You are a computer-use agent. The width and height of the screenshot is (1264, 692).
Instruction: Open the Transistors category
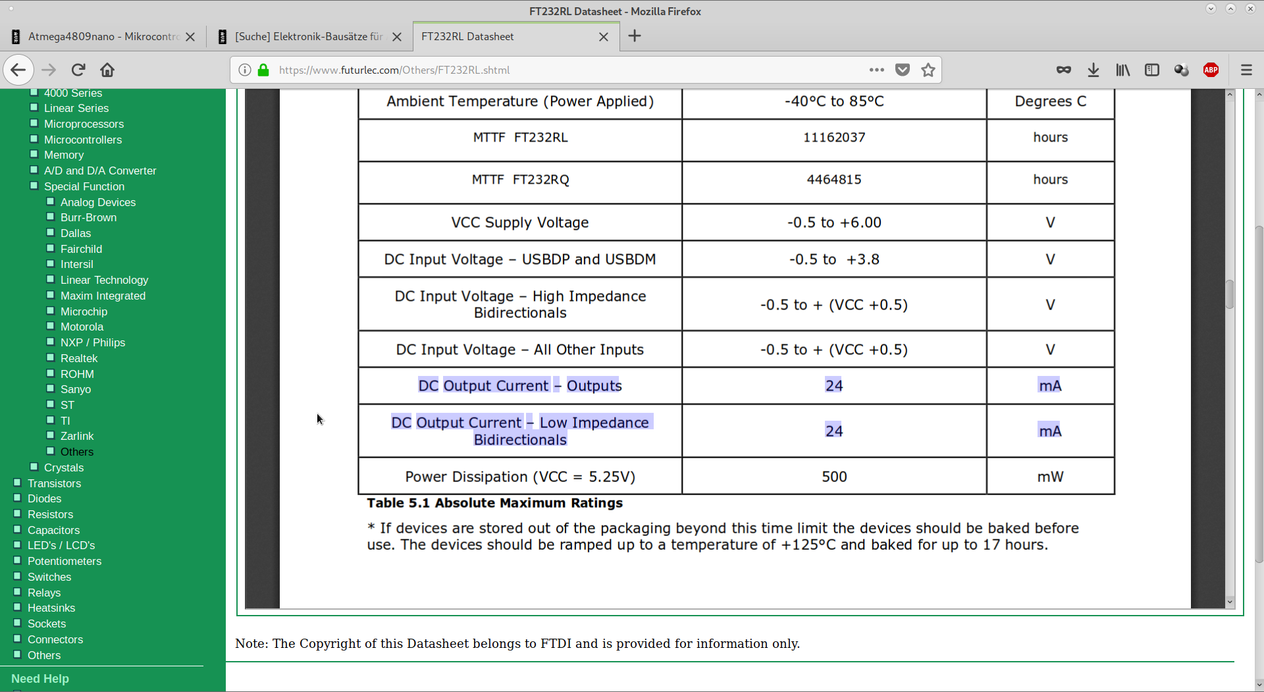click(54, 483)
